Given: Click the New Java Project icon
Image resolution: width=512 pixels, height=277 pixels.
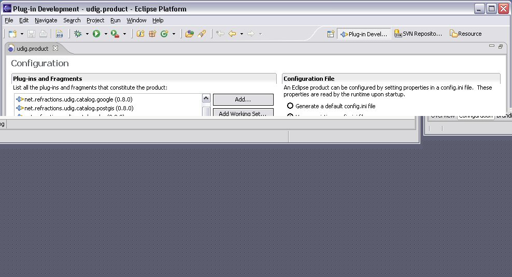Looking at the screenshot, I should pyautogui.click(x=140, y=34).
